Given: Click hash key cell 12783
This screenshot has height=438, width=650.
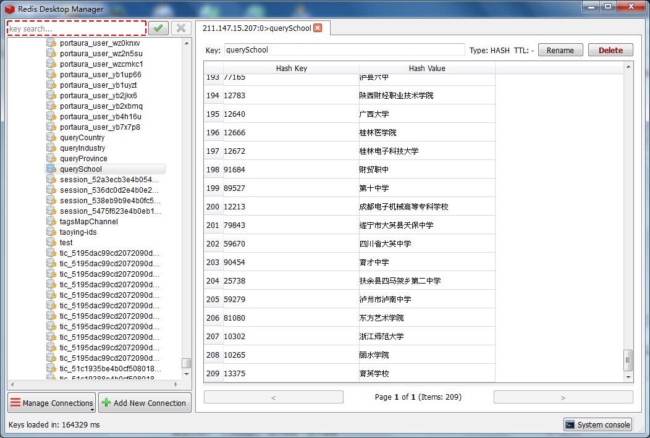Looking at the screenshot, I should tap(291, 95).
